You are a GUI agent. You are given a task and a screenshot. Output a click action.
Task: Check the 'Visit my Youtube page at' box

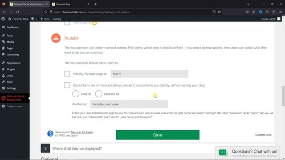point(67,74)
